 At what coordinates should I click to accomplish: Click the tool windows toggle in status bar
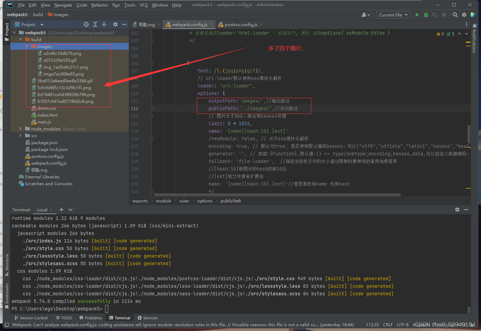point(6,324)
